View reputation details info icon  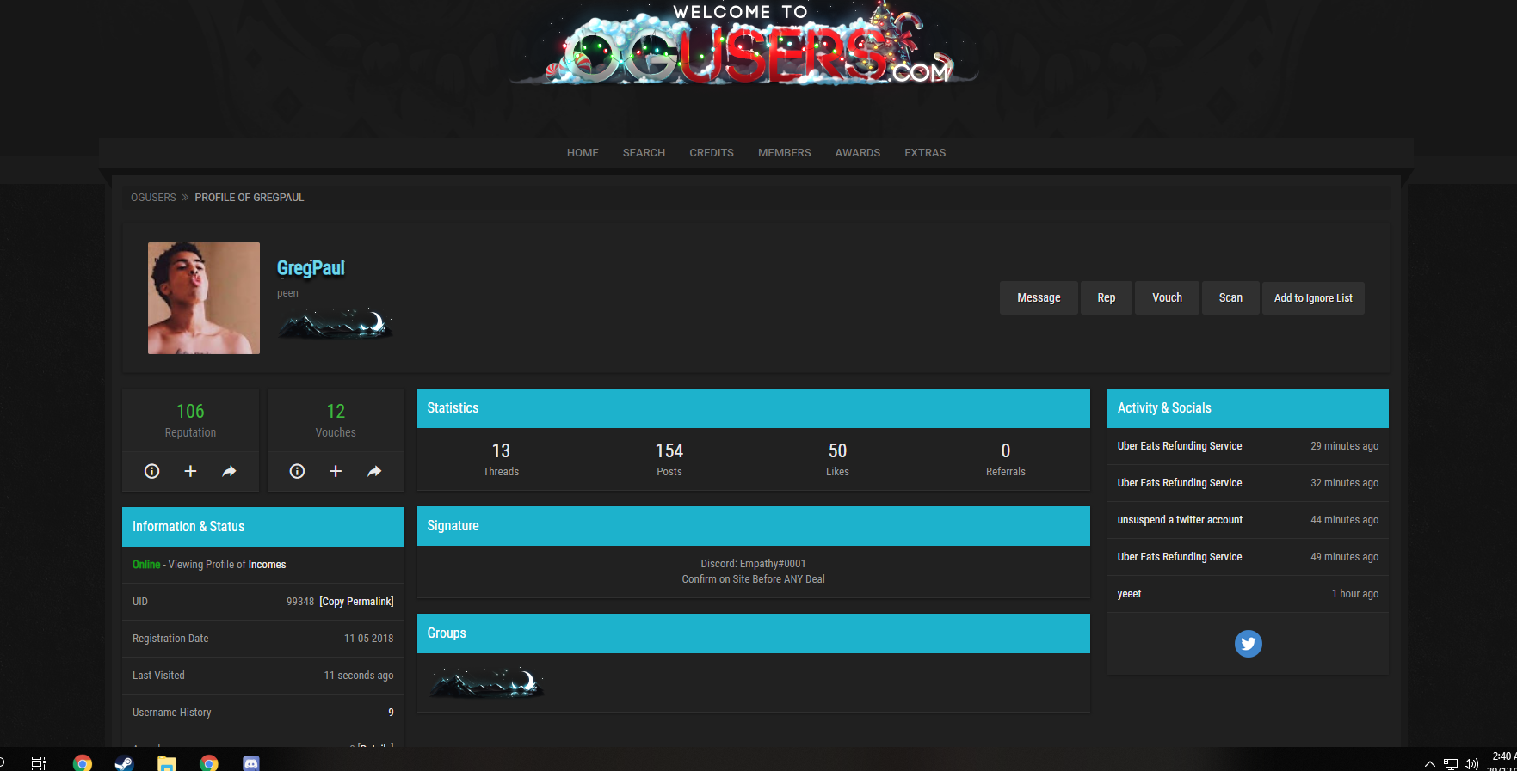coord(151,471)
